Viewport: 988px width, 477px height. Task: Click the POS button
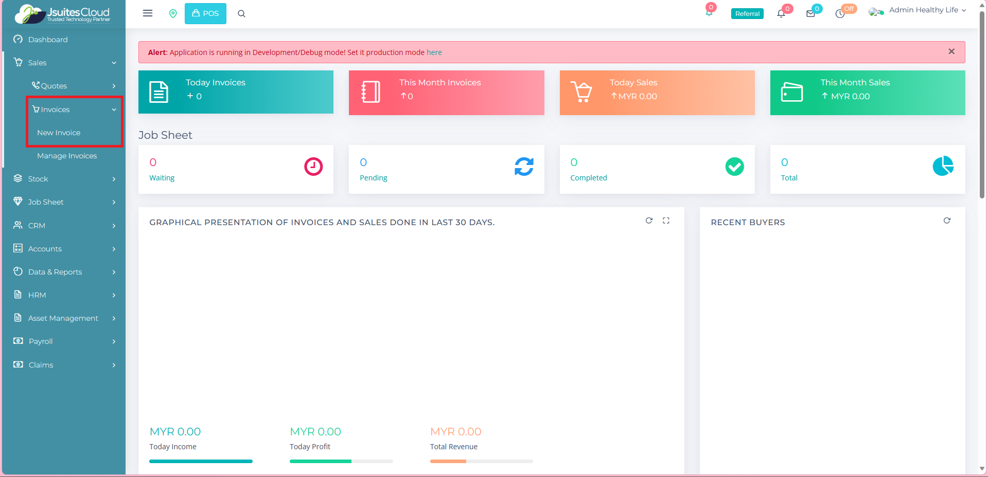pos(205,14)
